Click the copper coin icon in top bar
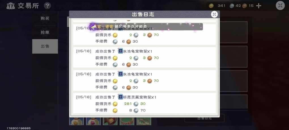Viewport: 289px width, 130px height. tap(245, 6)
